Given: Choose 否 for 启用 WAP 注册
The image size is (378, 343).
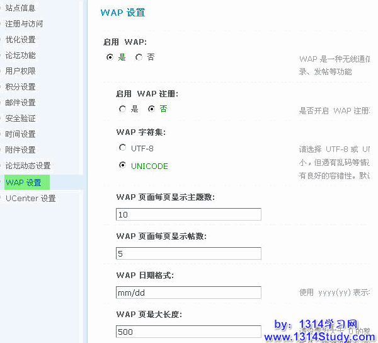Looking at the screenshot, I should [151, 109].
